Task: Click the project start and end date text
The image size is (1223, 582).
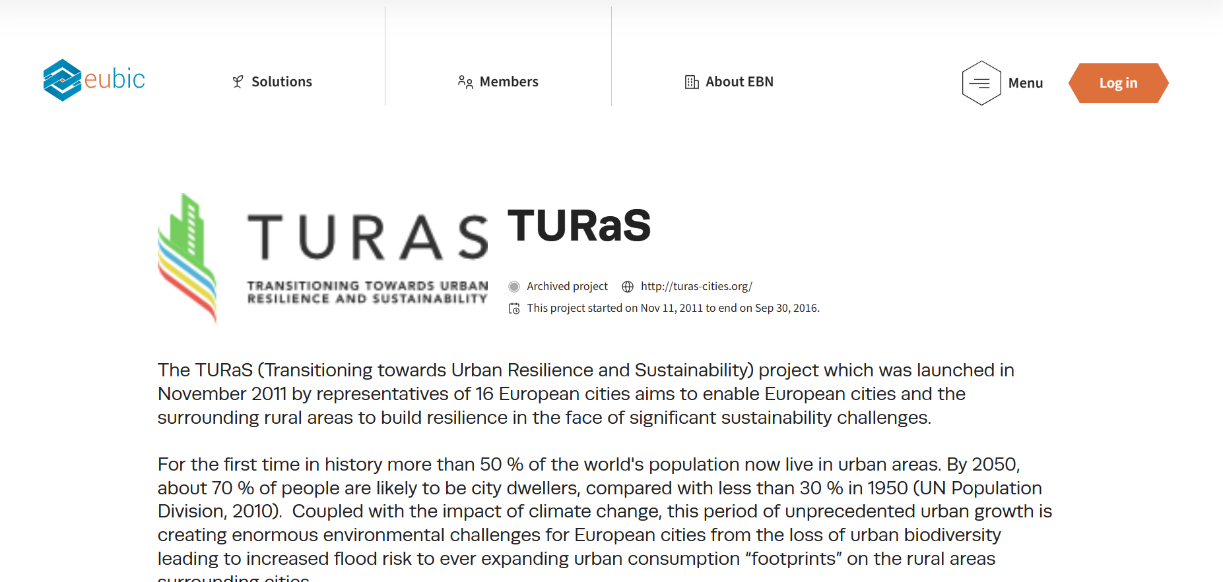Action: (x=673, y=308)
